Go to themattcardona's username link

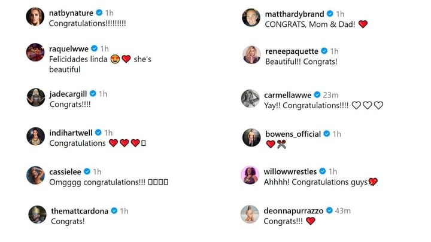tap(81, 211)
